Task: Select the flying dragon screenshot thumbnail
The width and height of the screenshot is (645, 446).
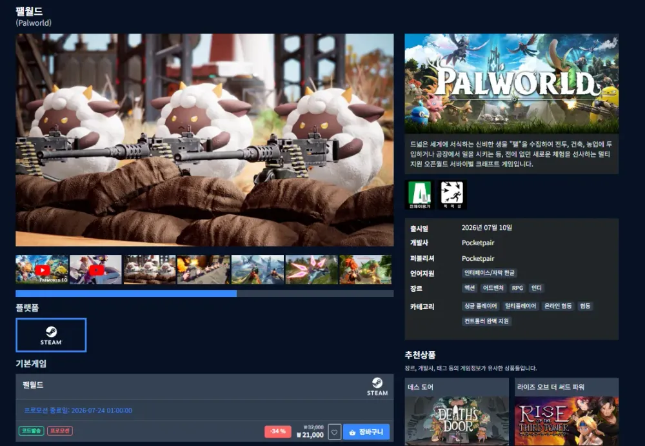Action: [x=257, y=270]
